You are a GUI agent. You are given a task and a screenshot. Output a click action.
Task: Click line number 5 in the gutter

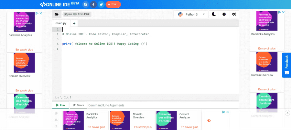(x=58, y=49)
